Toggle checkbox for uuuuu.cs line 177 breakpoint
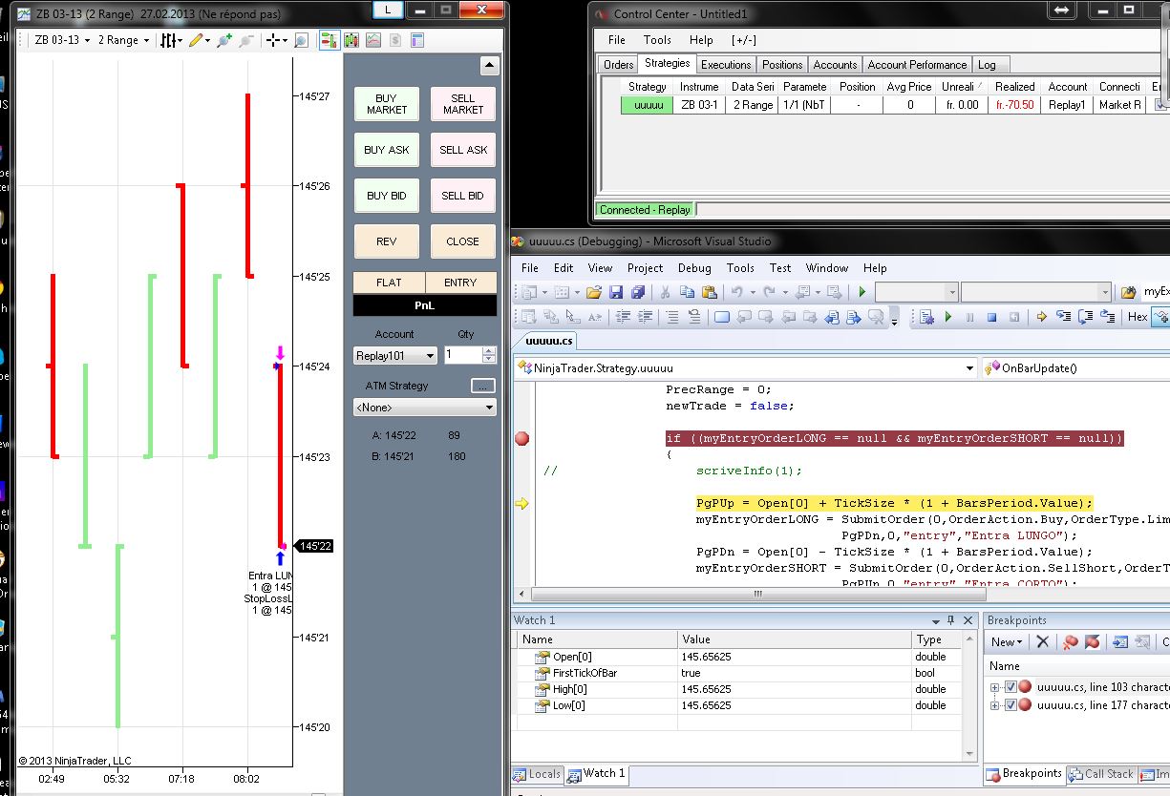Screen dimensions: 1170x796 1010,705
